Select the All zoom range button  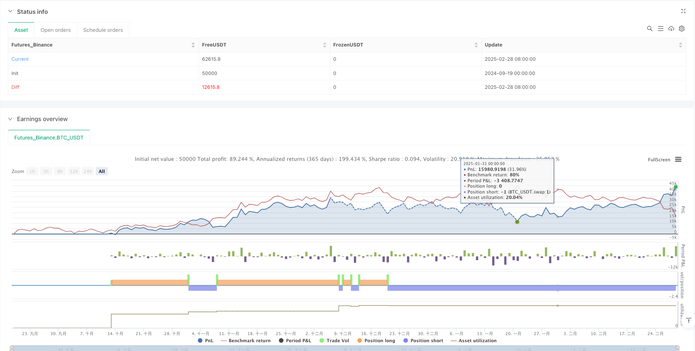pyautogui.click(x=102, y=171)
